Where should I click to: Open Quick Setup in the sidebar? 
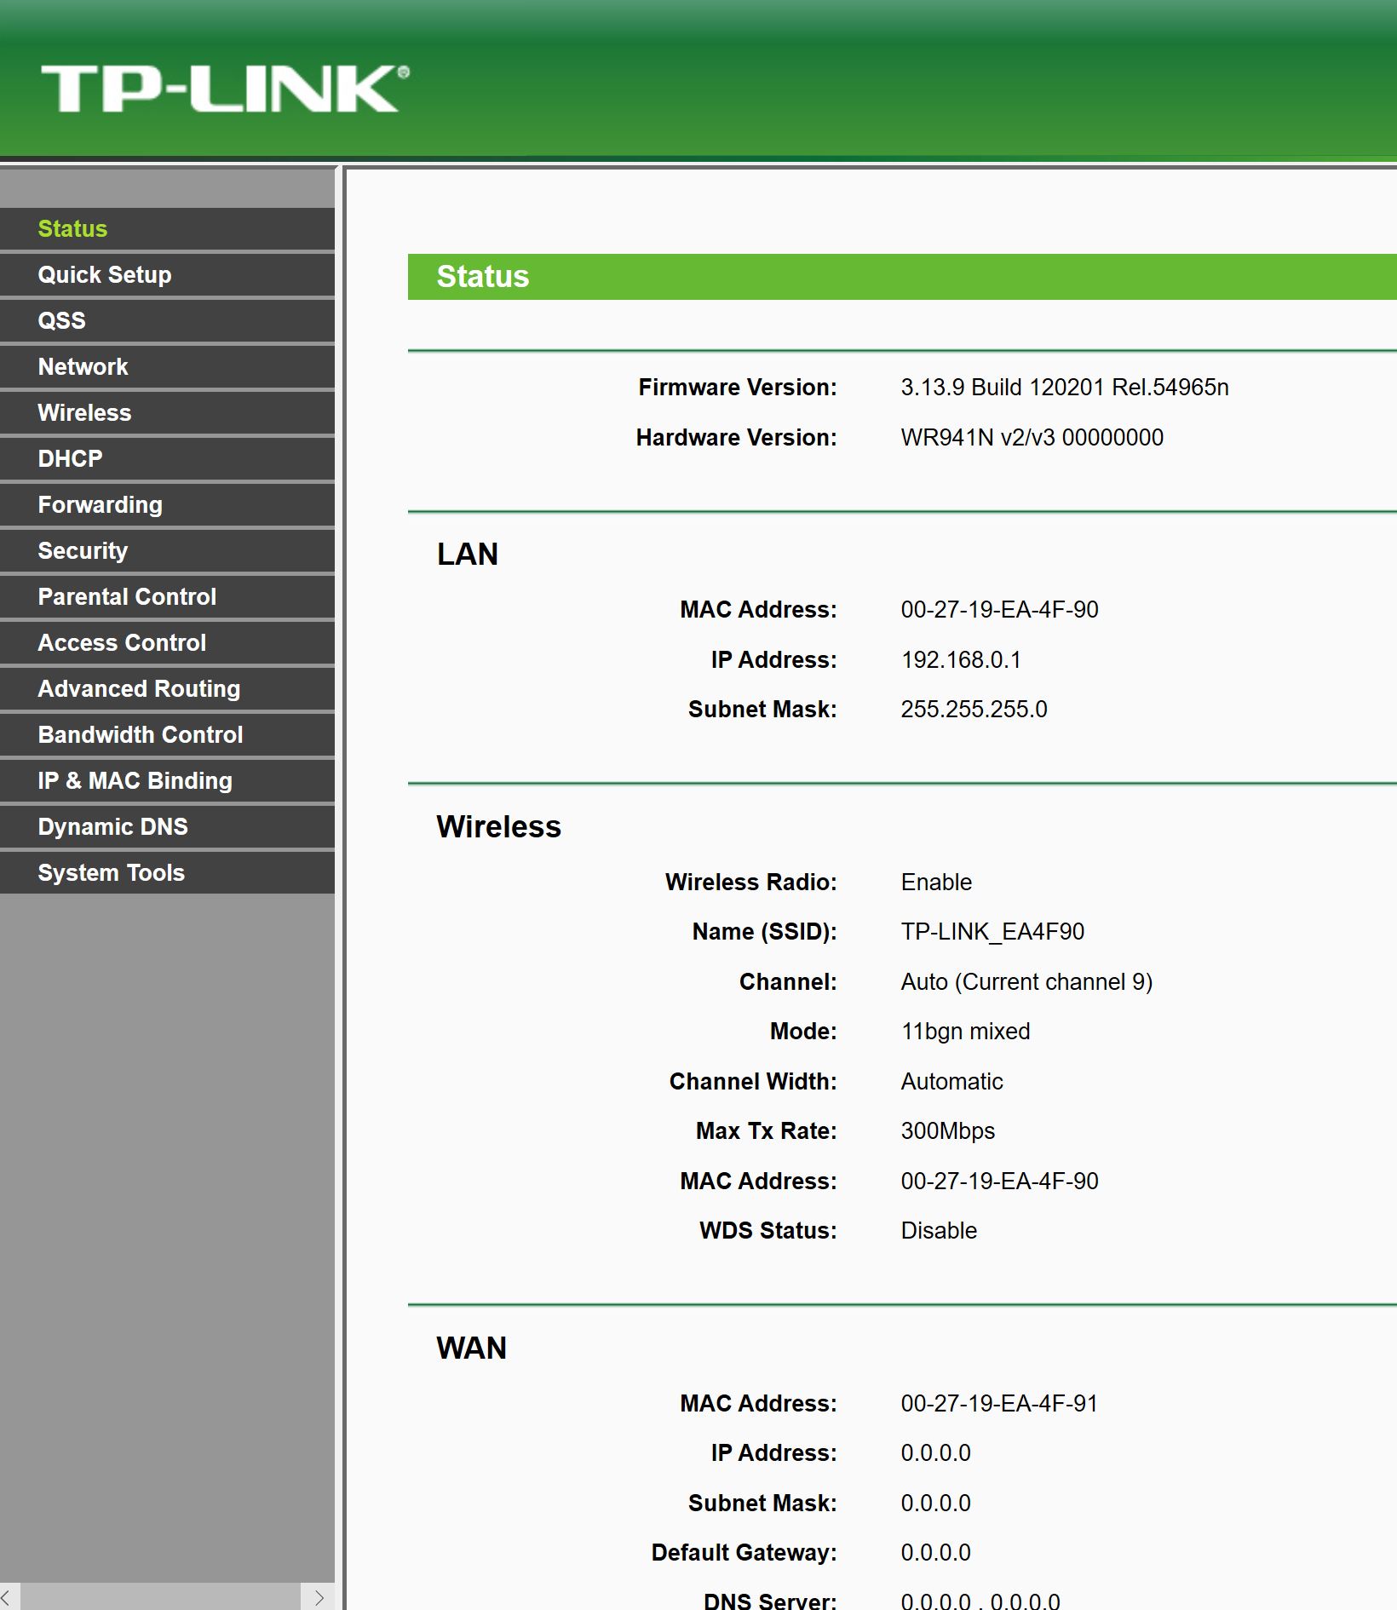point(167,274)
